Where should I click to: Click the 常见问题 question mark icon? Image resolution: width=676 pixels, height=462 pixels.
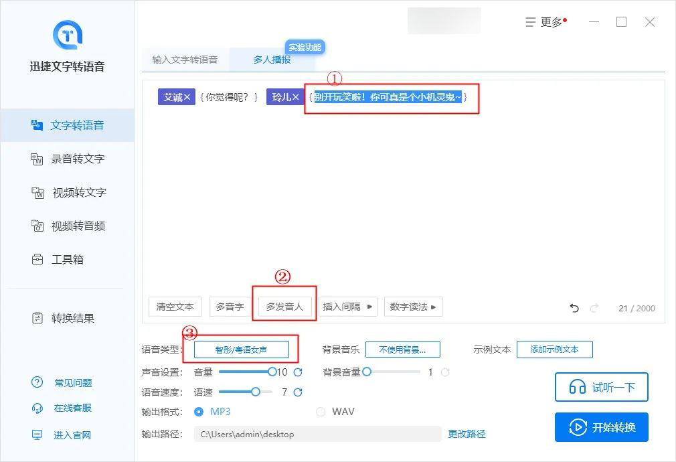click(x=37, y=382)
